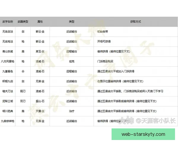Select the 青山执笔 name cell
The height and width of the screenshot is (143, 178).
pyautogui.click(x=8, y=52)
